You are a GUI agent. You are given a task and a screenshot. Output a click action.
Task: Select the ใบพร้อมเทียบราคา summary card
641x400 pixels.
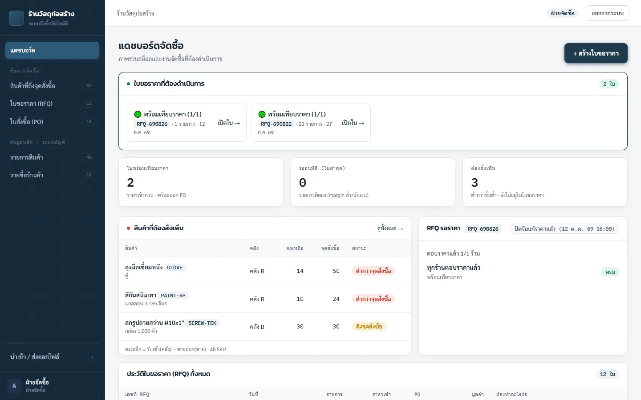point(201,182)
